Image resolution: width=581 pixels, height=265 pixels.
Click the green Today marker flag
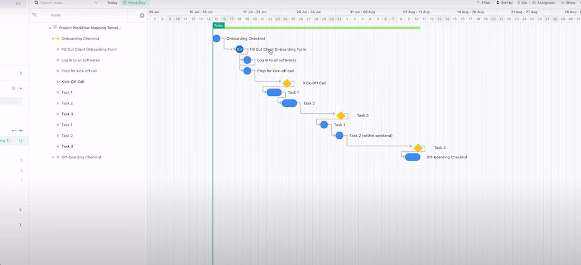(219, 25)
